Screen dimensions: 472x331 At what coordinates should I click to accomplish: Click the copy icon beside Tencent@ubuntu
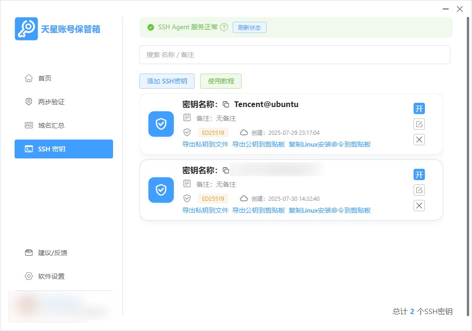227,104
